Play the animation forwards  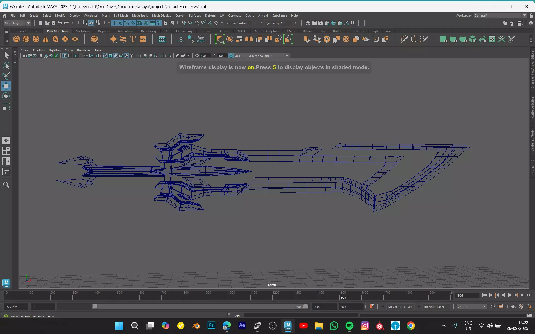pyautogui.click(x=510, y=295)
